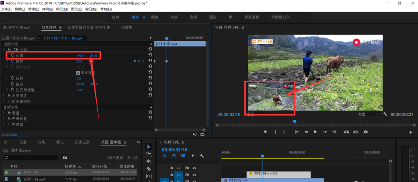Select the Selection arrow tool
418x182 pixels.
point(149,147)
